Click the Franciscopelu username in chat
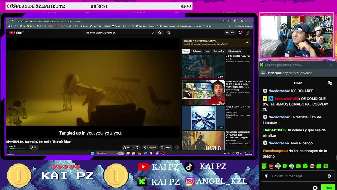337x190 pixels. coord(275,151)
